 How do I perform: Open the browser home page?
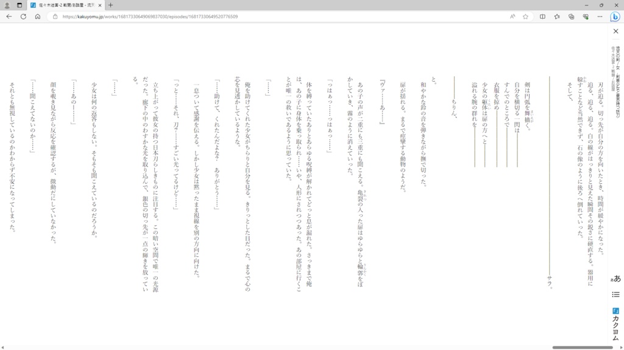pyautogui.click(x=37, y=16)
